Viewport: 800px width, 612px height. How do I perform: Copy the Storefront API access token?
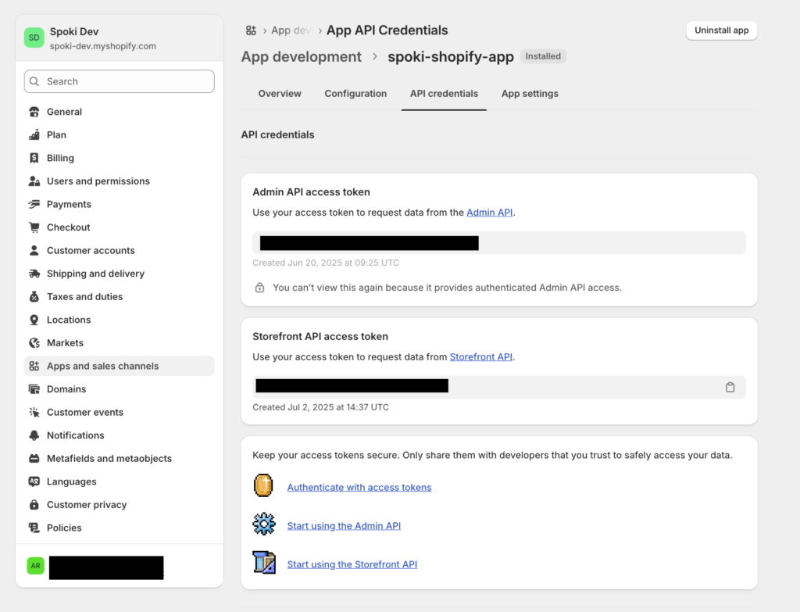(x=730, y=387)
